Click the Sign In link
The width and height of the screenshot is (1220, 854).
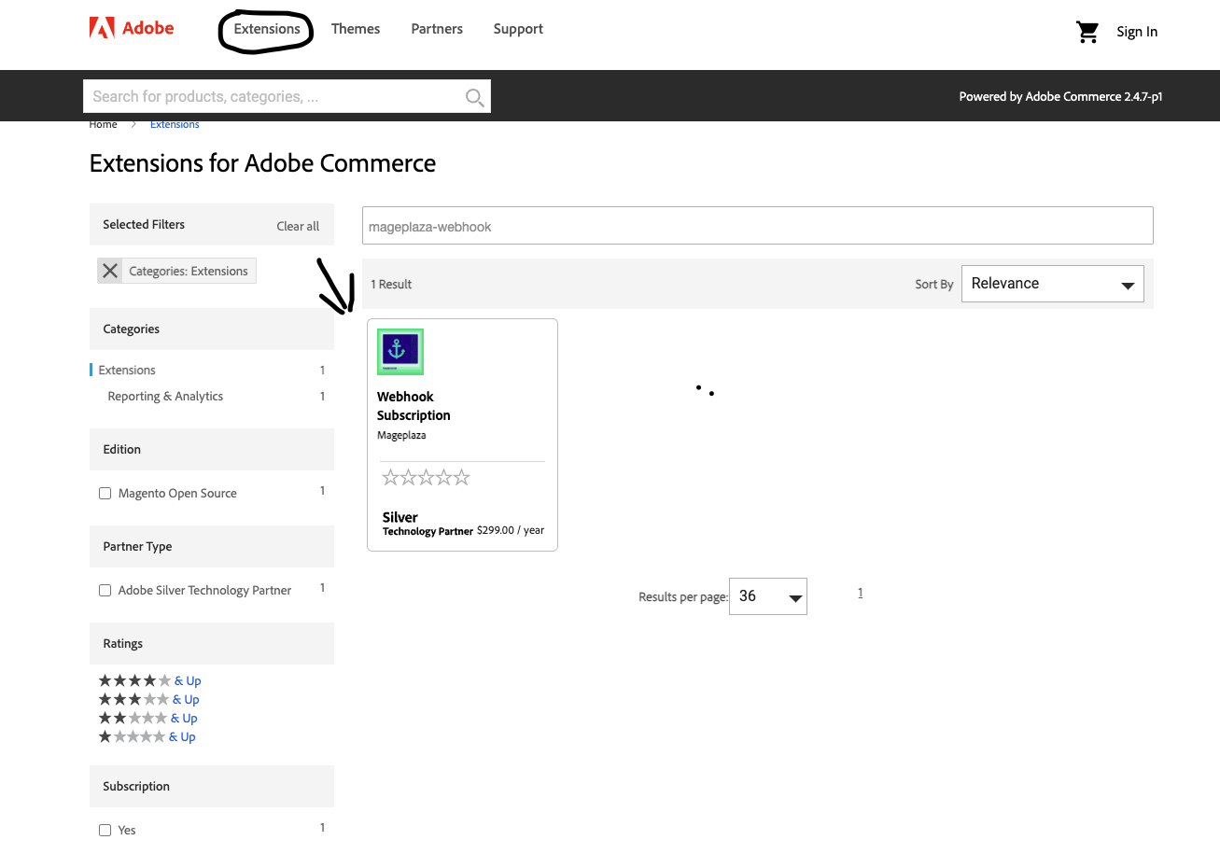coord(1136,32)
